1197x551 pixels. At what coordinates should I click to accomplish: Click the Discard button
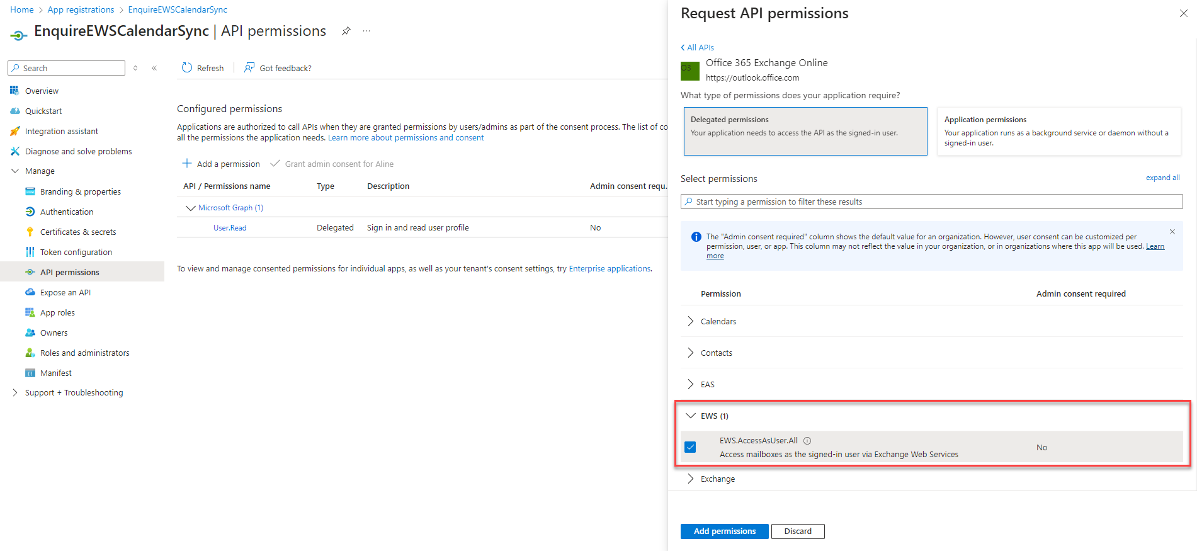pos(798,531)
